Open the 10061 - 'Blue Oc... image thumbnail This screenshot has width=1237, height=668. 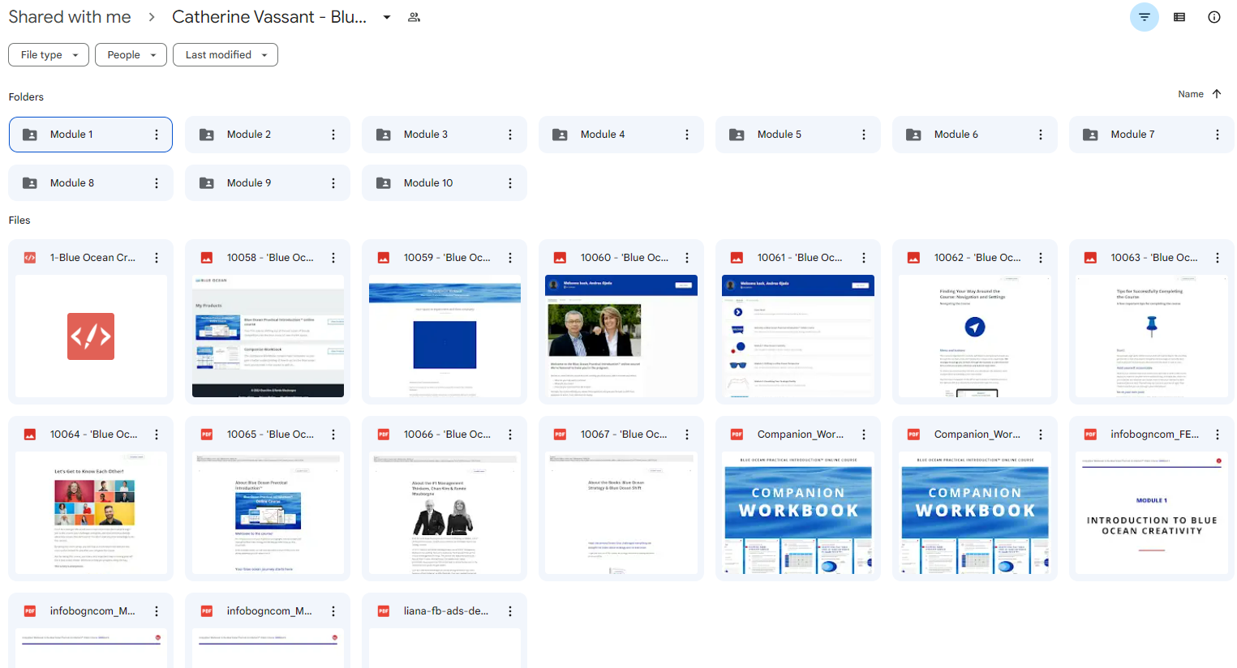pyautogui.click(x=798, y=336)
